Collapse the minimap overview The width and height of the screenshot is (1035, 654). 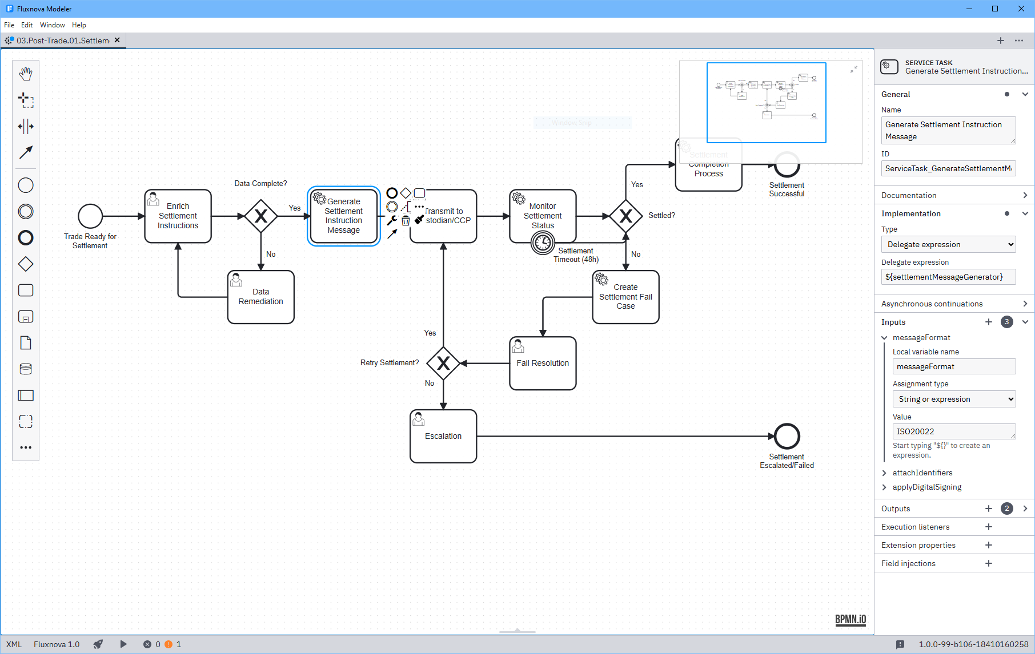point(853,70)
